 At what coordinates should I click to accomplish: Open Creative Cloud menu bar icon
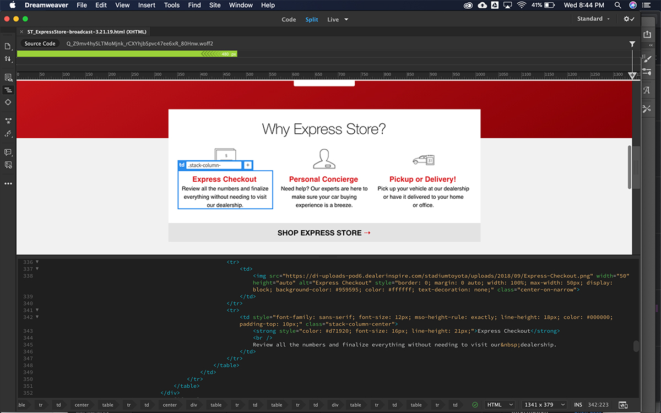coord(468,5)
